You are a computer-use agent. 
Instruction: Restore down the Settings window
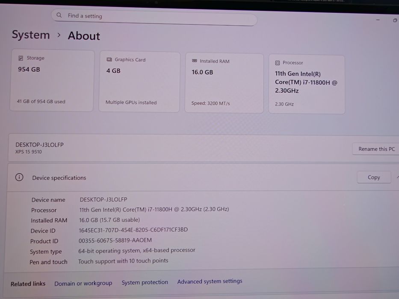click(395, 21)
